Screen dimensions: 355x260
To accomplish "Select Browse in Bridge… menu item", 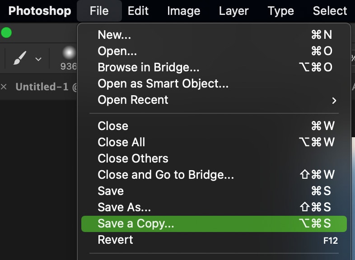I will 214,67.
